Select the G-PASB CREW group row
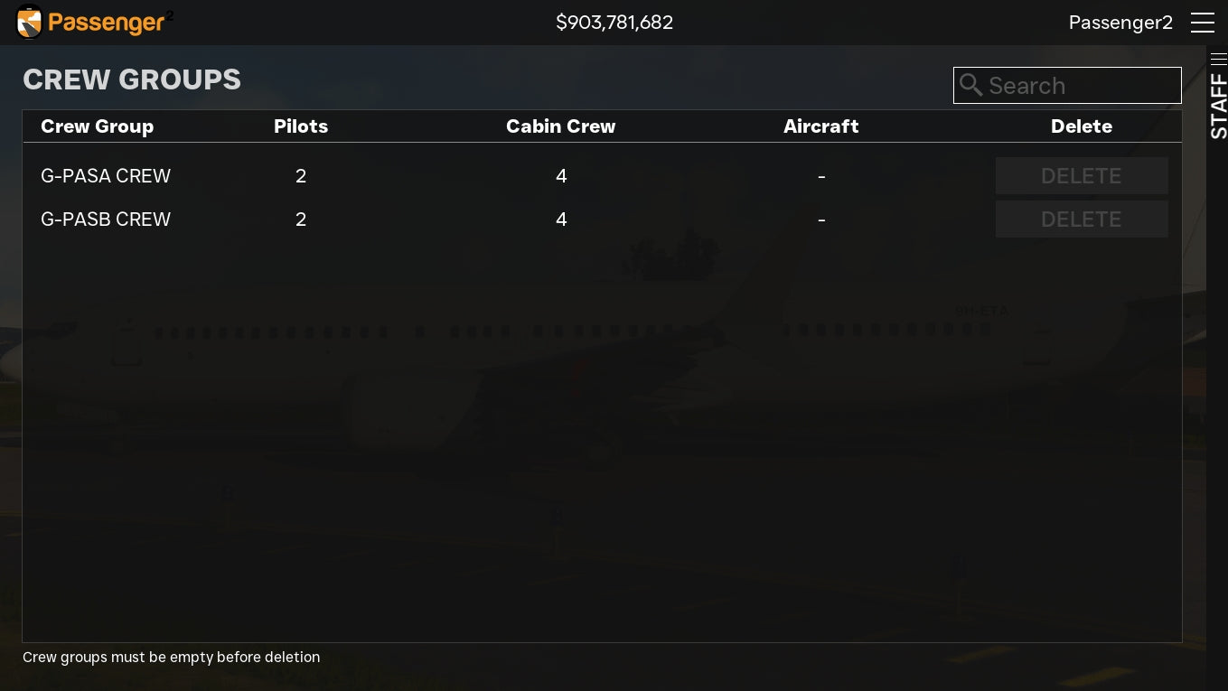Viewport: 1228px width, 691px height. point(106,219)
